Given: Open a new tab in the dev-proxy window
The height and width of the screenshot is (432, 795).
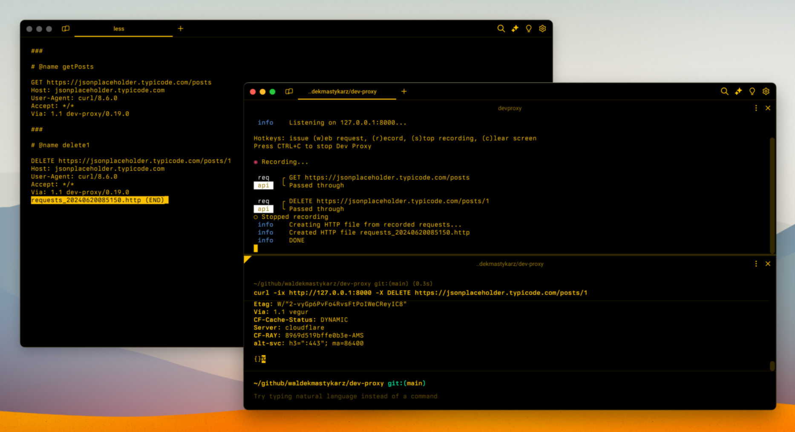Looking at the screenshot, I should pos(404,91).
